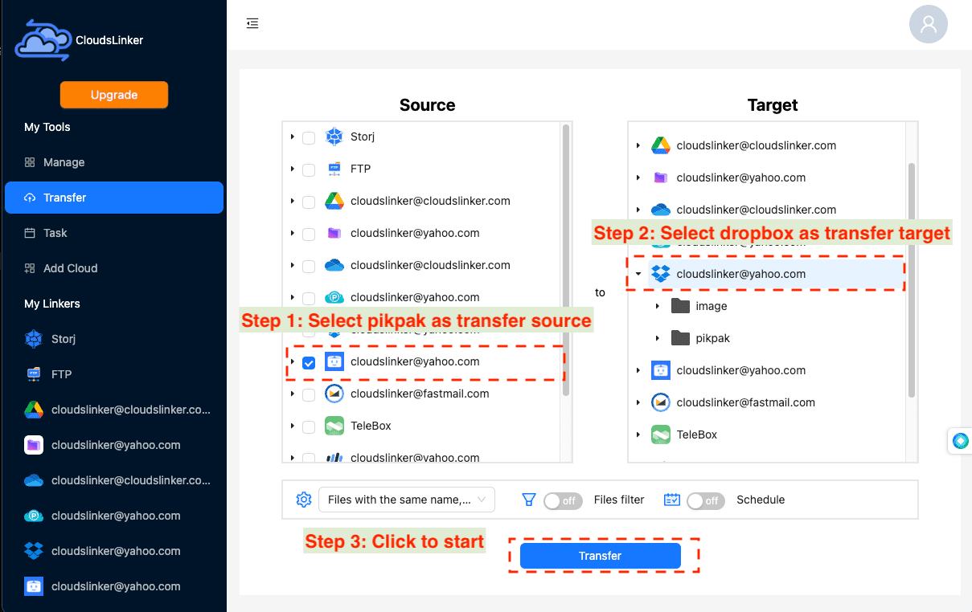972x612 pixels.
Task: Click the Google Drive icon in Source list
Action: 334,201
